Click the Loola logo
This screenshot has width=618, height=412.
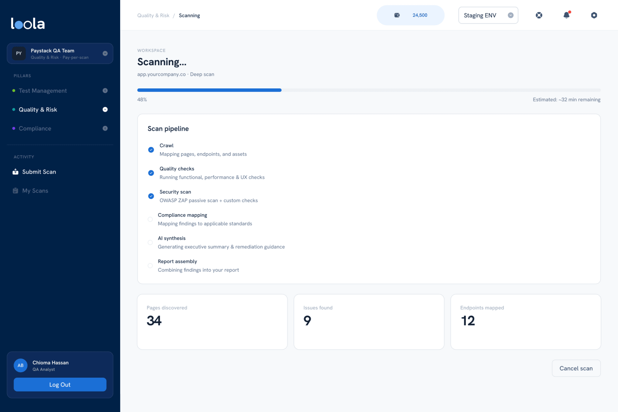coord(28,24)
